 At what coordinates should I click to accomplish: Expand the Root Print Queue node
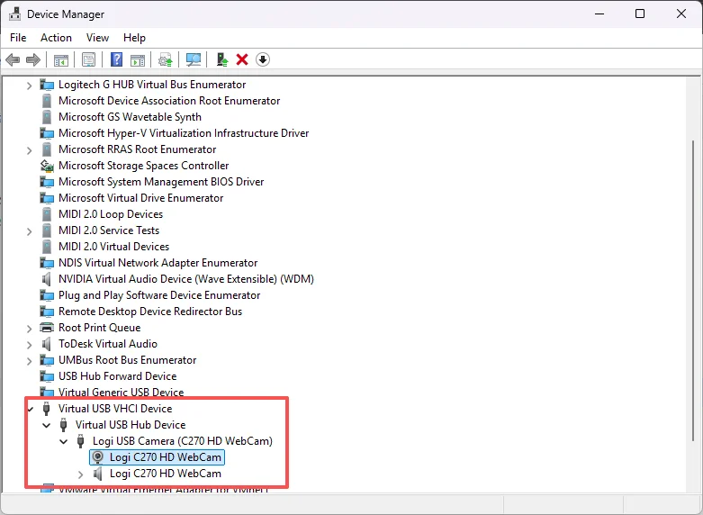click(x=29, y=329)
